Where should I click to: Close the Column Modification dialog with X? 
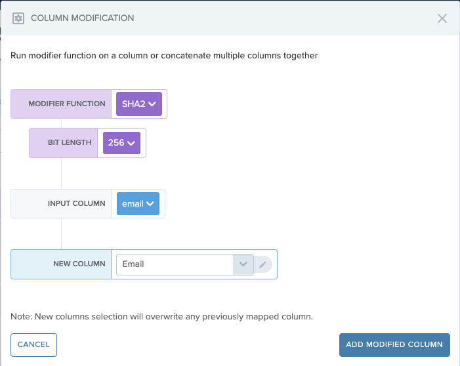[442, 18]
